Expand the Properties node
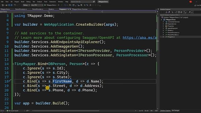This screenshot has height=113, width=201. 163,26
